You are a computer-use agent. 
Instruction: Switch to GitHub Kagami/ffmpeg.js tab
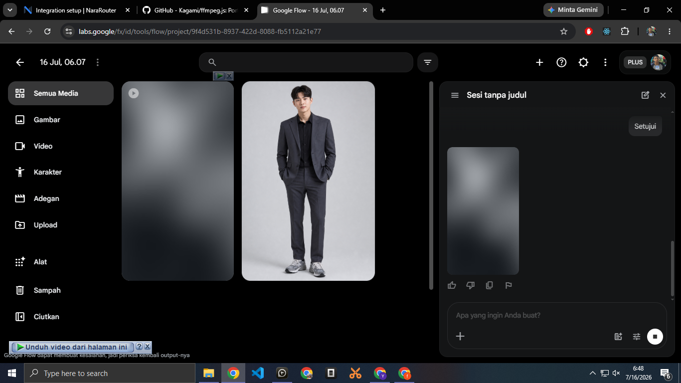(195, 10)
